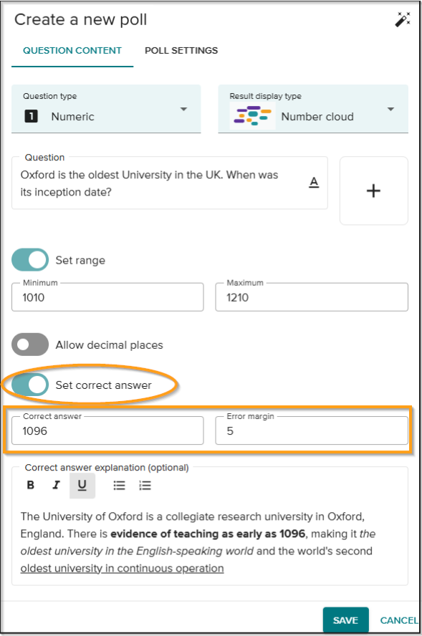422x636 pixels.
Task: Open the Question Content tab
Action: coord(72,51)
